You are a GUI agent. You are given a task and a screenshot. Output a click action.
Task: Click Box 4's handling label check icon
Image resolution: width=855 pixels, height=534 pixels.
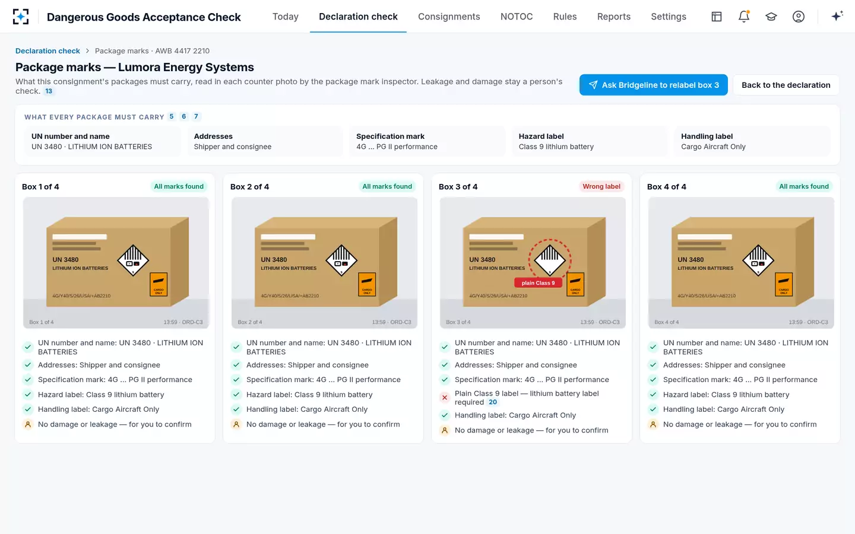point(653,409)
